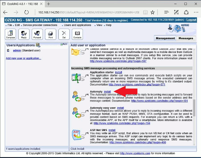
Task: Open Service provider connections menu
Action: tap(40, 25)
